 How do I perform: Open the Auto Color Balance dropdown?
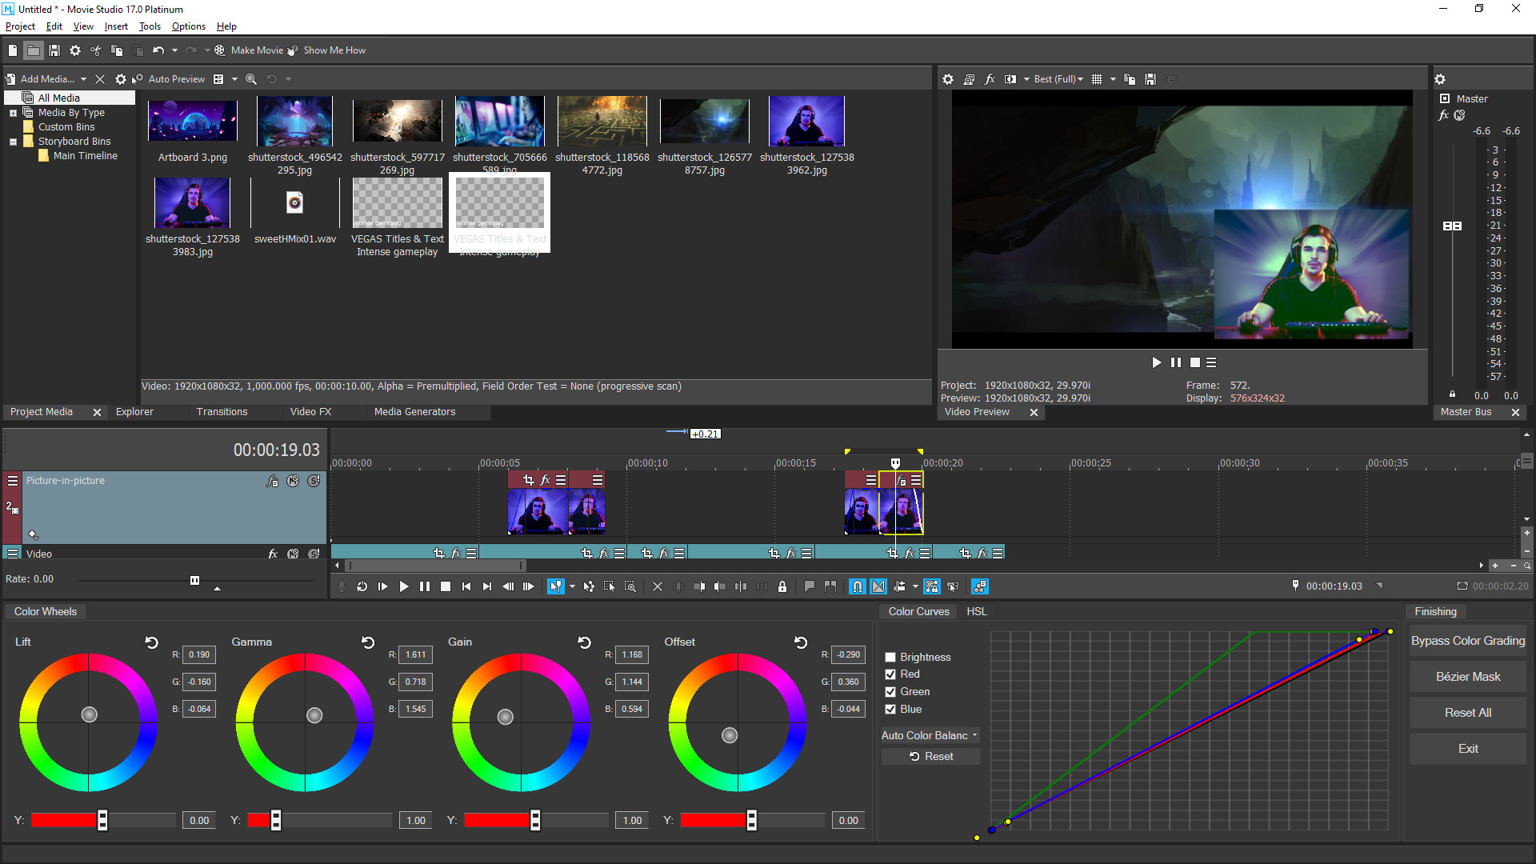[929, 735]
